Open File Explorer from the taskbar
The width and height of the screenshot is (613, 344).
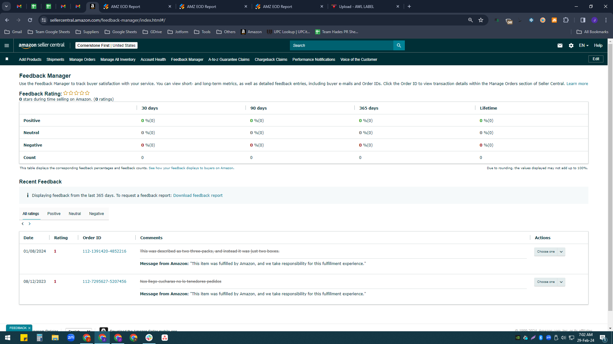point(55,338)
